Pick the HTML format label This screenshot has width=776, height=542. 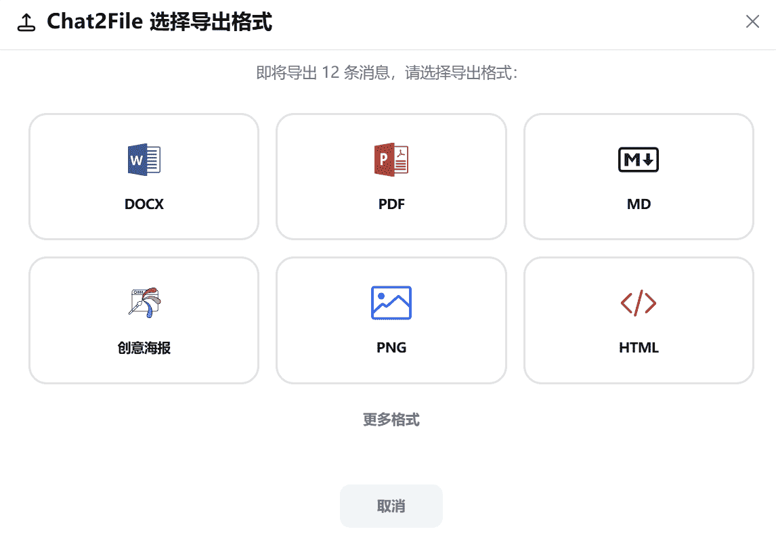click(639, 348)
